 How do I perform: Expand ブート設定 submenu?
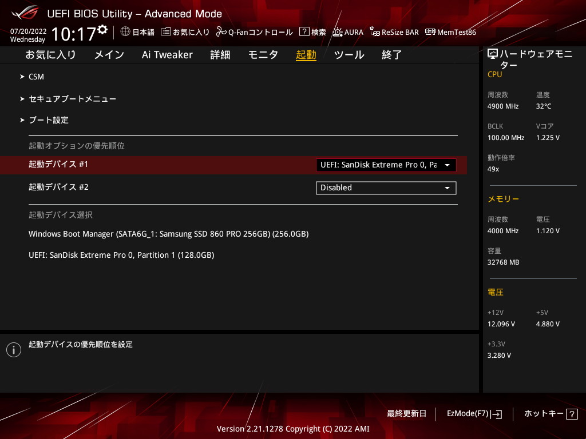tap(44, 120)
